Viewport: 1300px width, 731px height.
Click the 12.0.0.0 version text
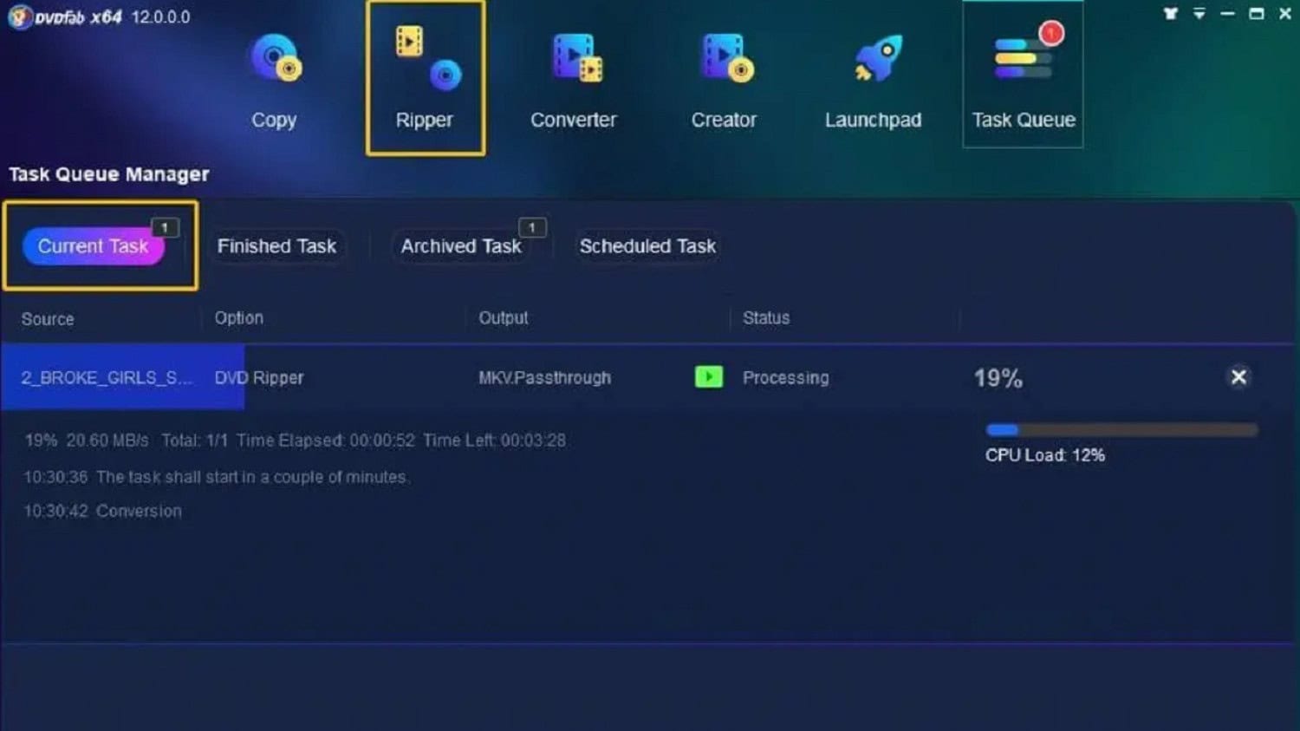(160, 17)
